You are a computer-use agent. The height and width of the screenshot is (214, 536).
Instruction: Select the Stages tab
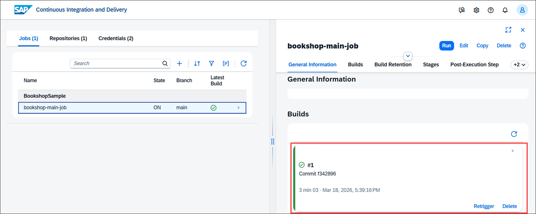[x=431, y=64]
